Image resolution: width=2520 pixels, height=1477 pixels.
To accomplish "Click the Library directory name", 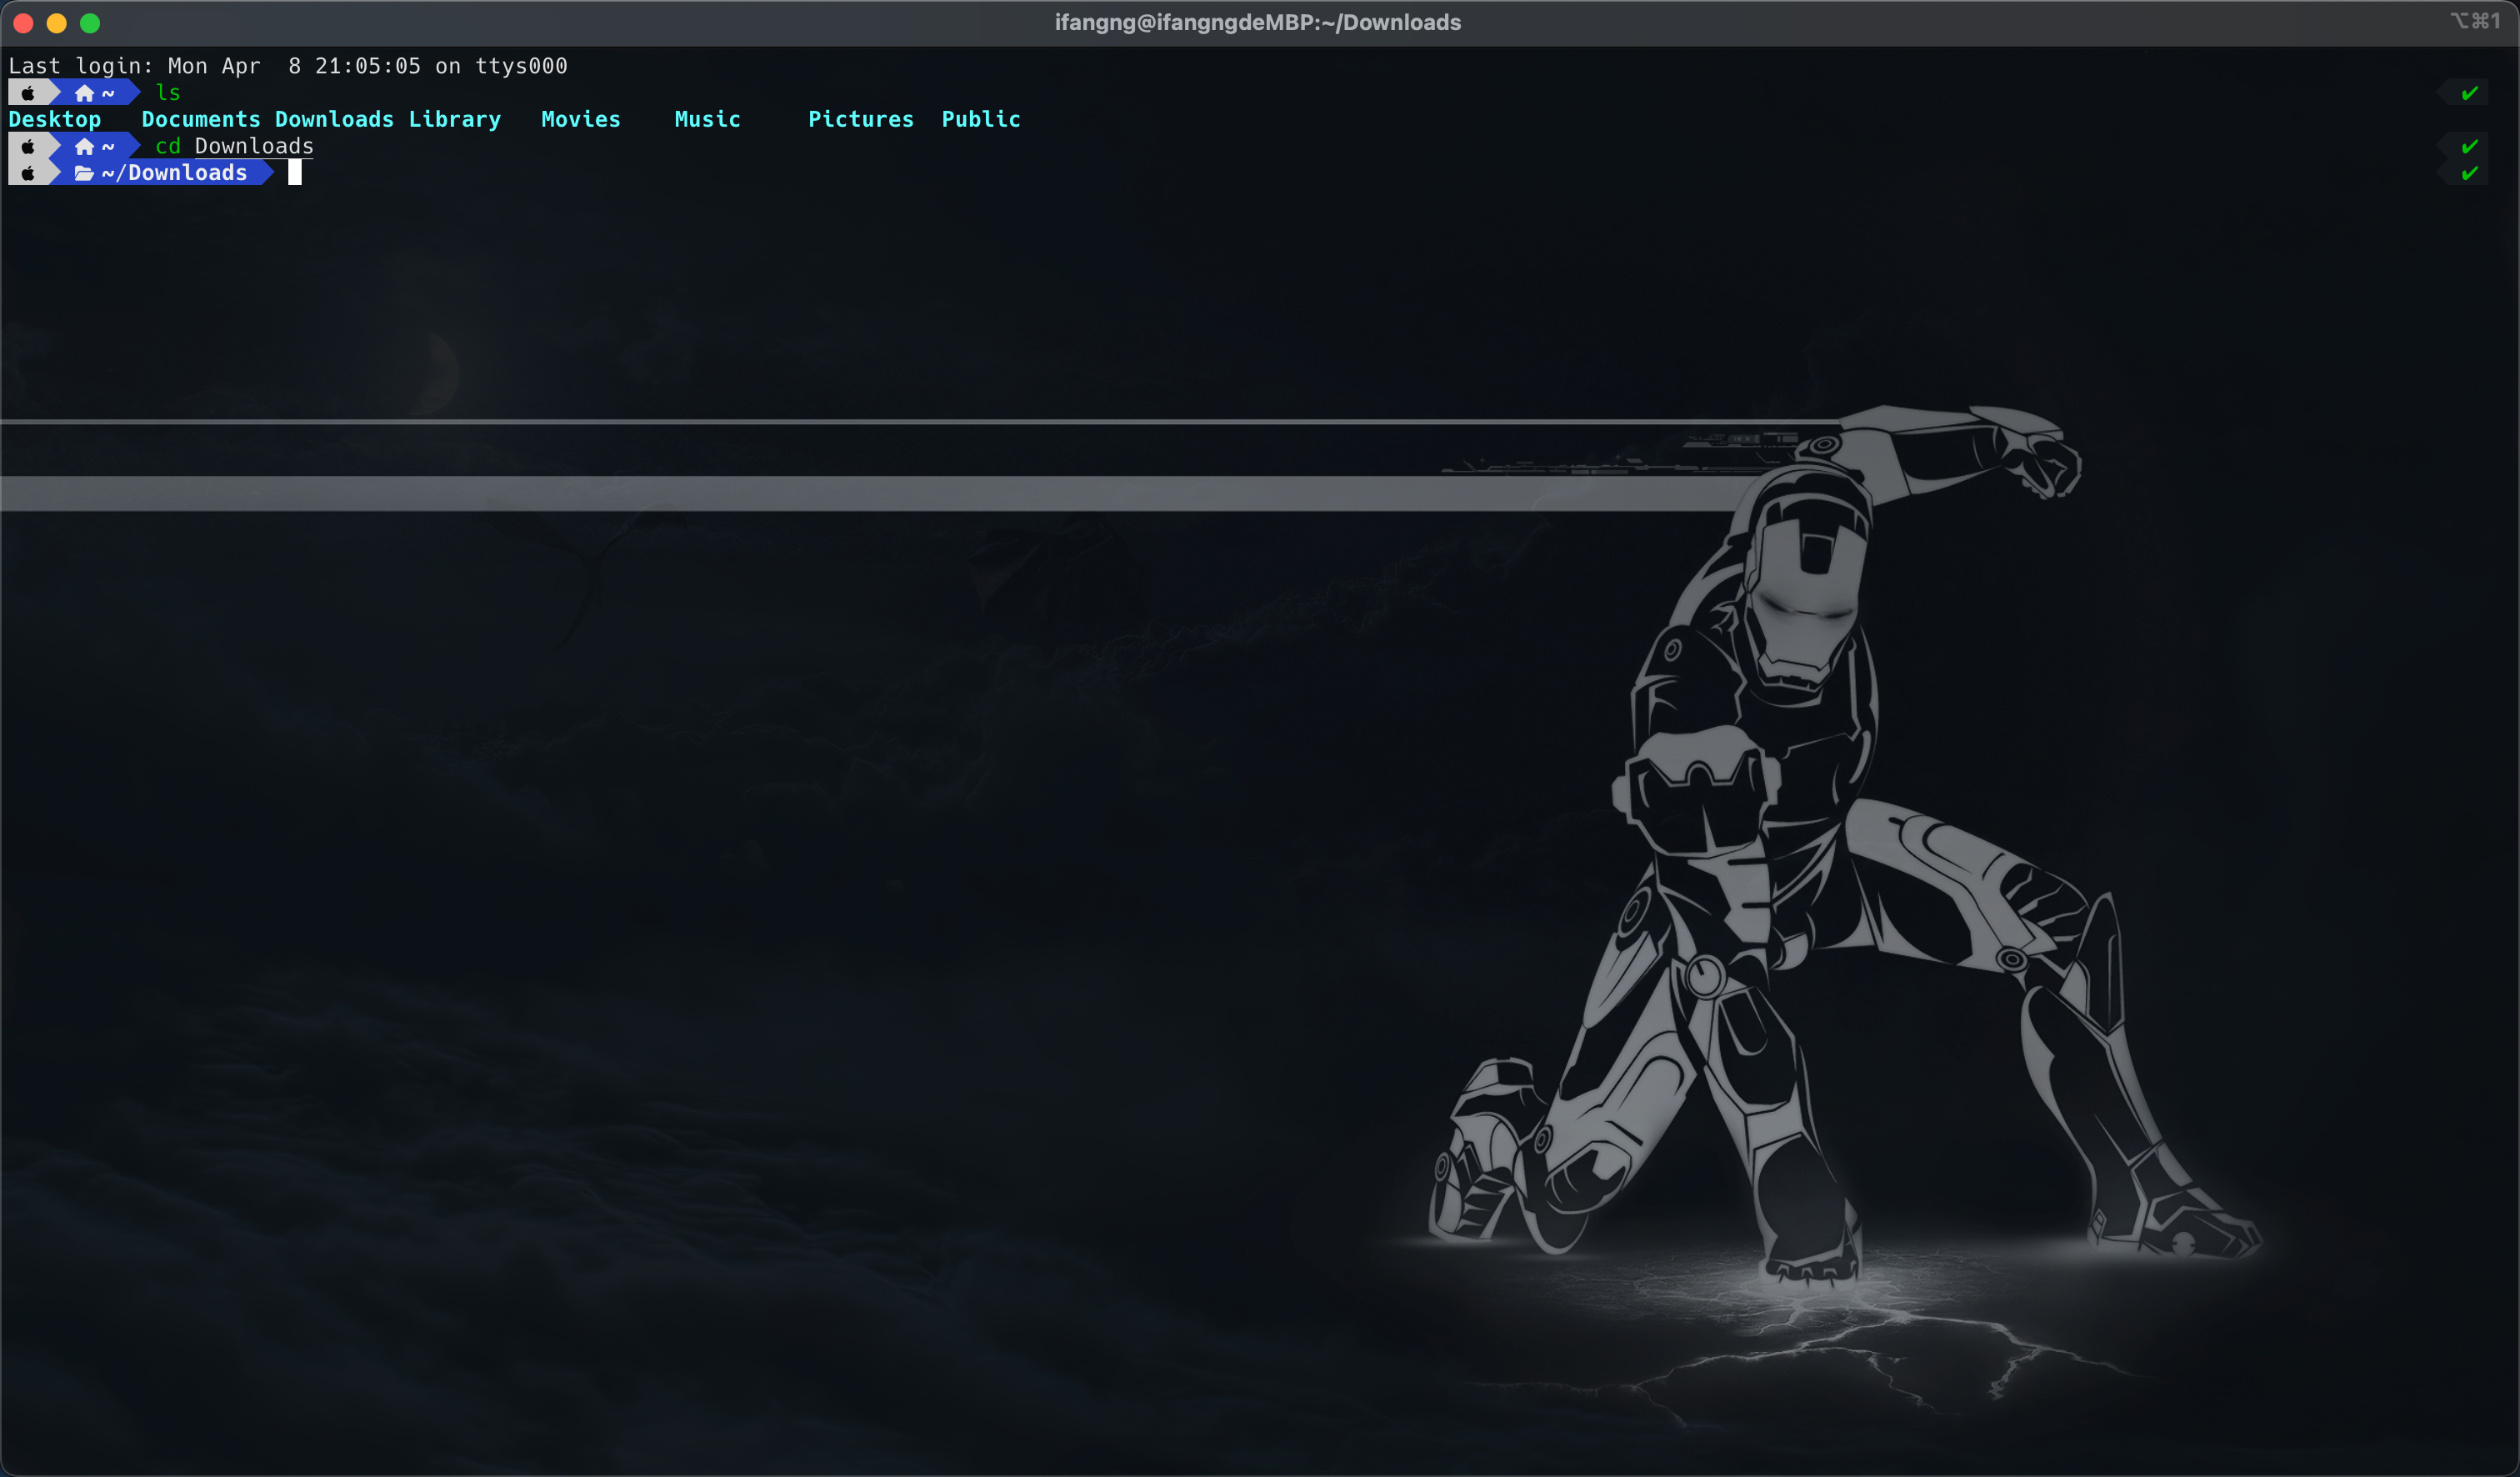I will (x=455, y=119).
